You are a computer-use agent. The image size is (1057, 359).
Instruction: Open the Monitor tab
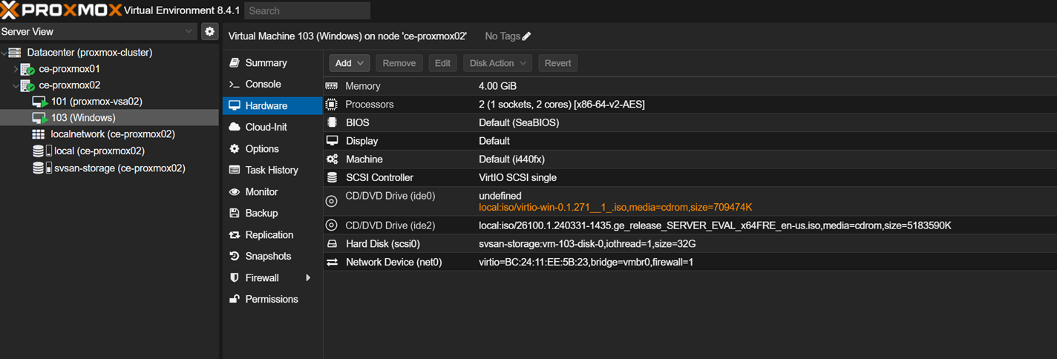[x=272, y=191]
